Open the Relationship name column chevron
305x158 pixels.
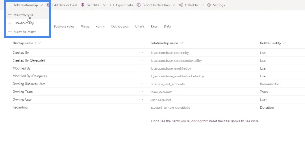tap(181, 43)
